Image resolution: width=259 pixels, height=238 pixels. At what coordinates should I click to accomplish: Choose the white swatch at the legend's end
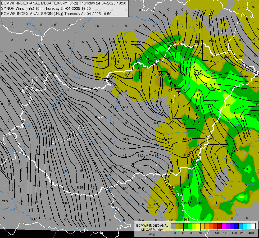253,226
